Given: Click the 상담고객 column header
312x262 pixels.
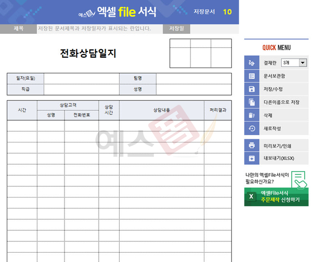Looking at the screenshot, I should point(68,105).
